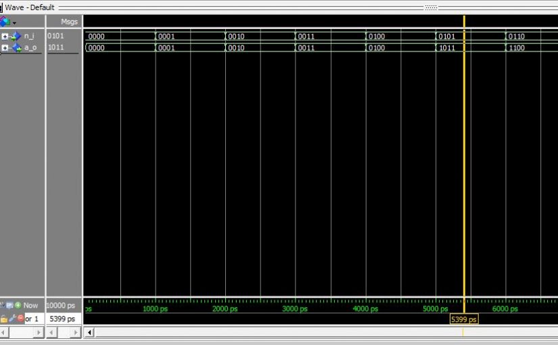Click the waveform horizontal scrollbar track
The height and width of the screenshot is (345, 558).
click(x=326, y=333)
